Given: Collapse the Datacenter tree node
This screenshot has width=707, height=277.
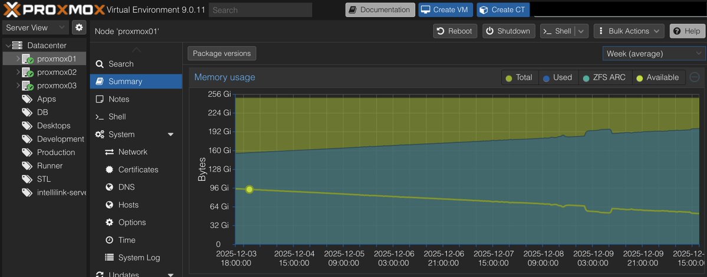Looking at the screenshot, I should point(8,46).
